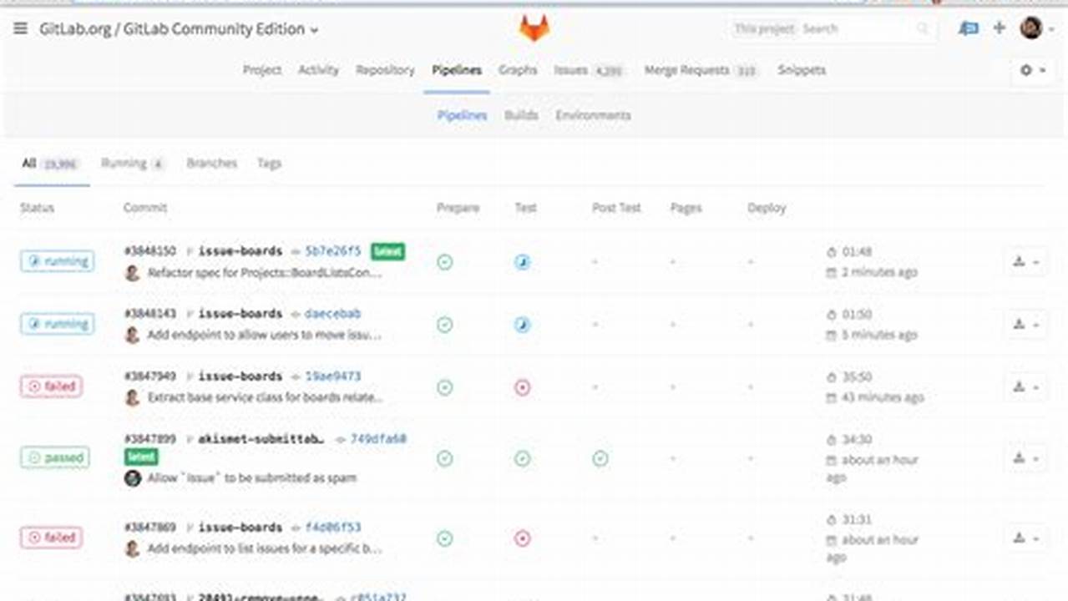
Task: Open the Todos notification icon
Action: tap(968, 28)
